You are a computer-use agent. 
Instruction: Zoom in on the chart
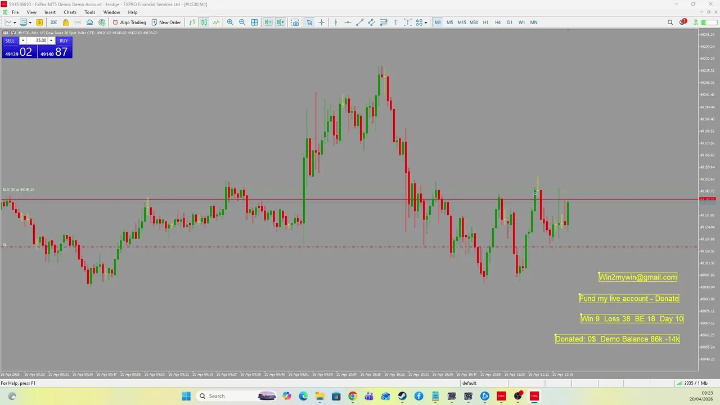pos(230,22)
